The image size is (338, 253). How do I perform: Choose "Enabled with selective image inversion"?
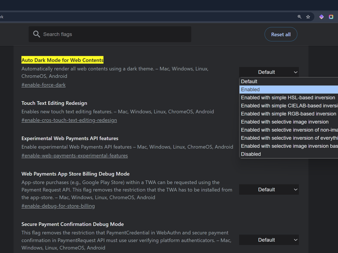(284, 122)
